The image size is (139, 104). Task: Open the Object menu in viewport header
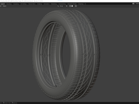pos(4,6)
